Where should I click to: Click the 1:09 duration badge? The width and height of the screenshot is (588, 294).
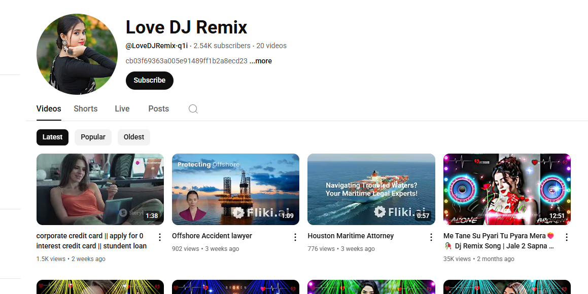[288, 216]
